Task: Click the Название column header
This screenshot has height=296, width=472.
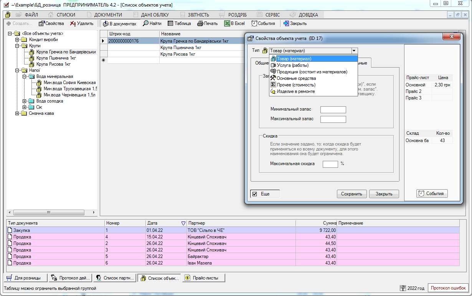Action: click(202, 34)
